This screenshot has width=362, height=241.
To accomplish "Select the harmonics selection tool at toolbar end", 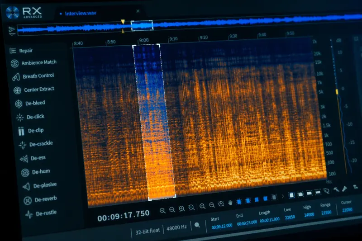I will pyautogui.click(x=356, y=187).
